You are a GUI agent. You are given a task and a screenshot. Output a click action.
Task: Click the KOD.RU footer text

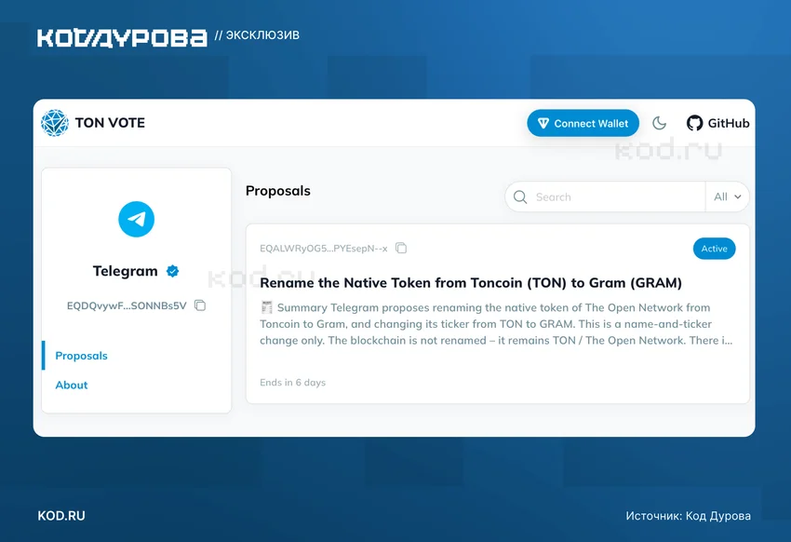tap(61, 515)
